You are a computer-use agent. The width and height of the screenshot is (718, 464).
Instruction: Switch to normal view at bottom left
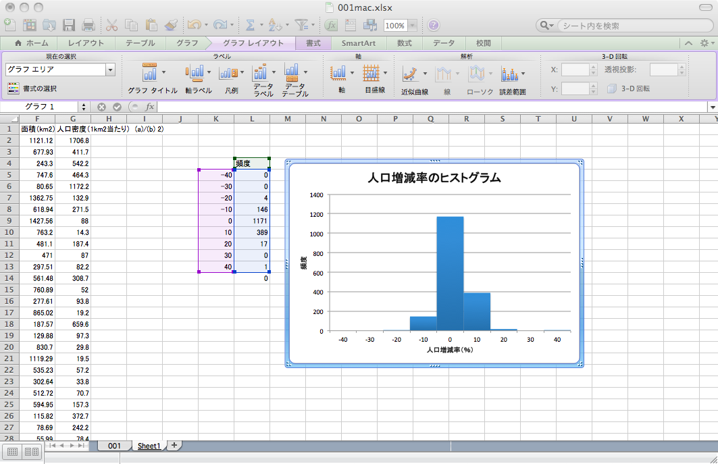(13, 452)
